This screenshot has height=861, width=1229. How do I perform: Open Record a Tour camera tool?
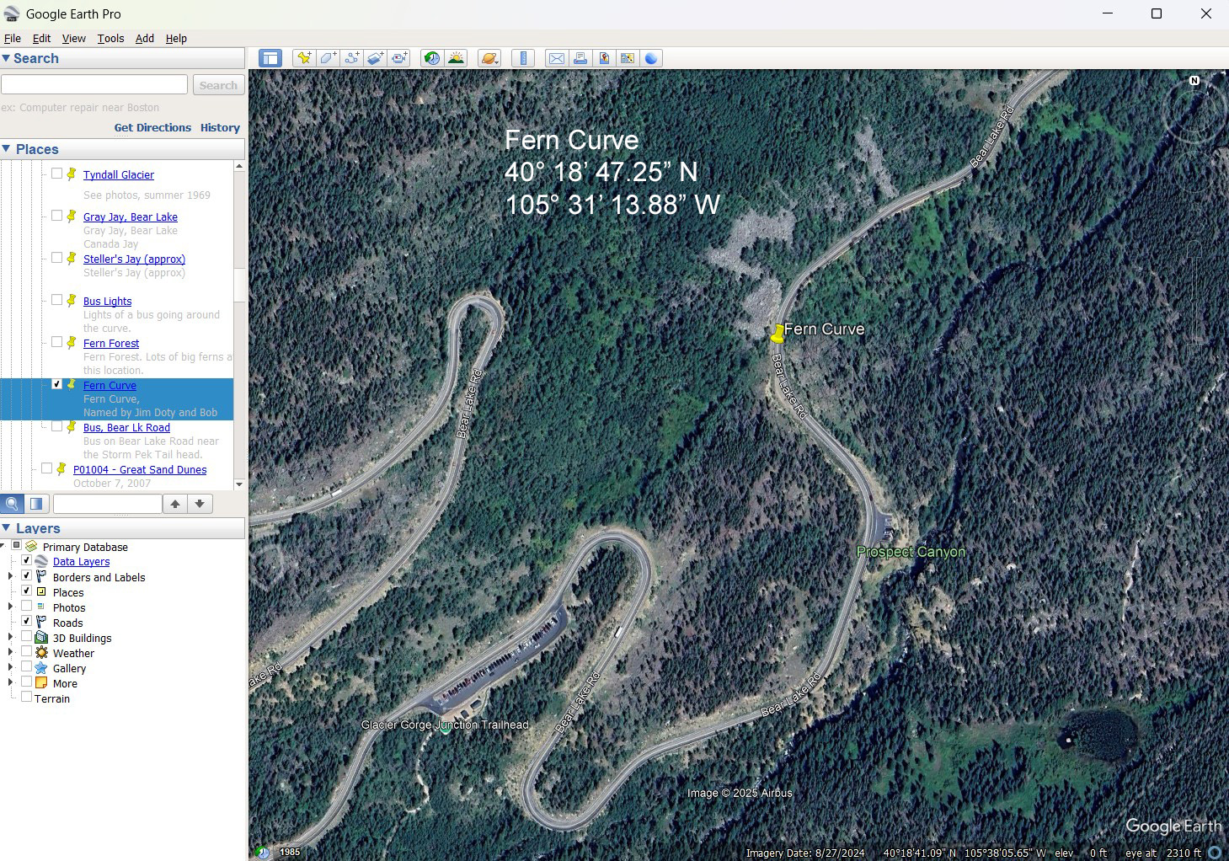click(x=398, y=58)
